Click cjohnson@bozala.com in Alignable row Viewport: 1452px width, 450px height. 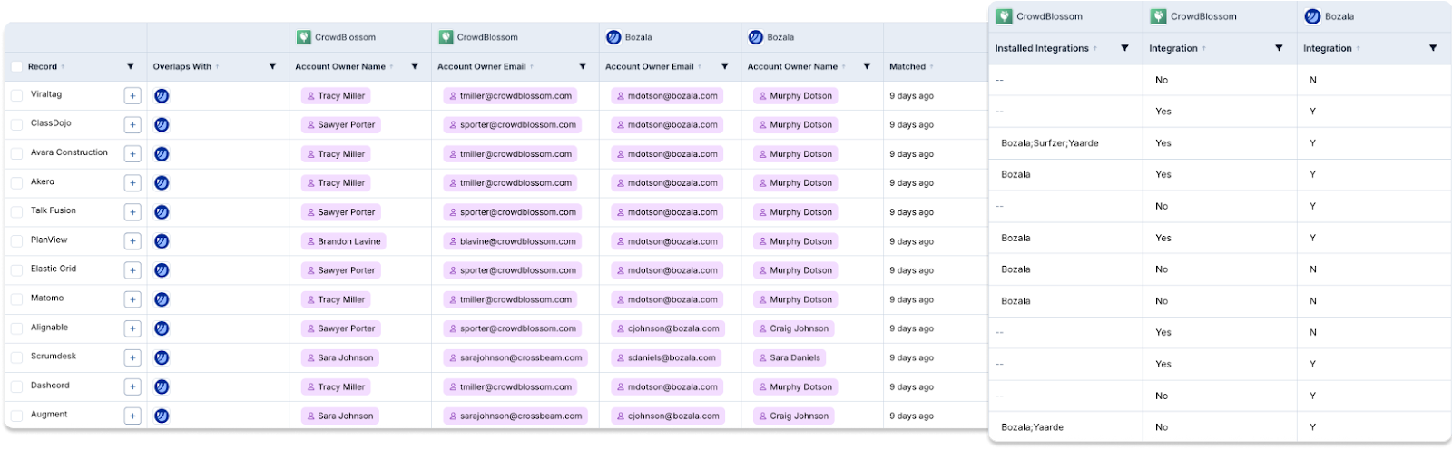pos(668,328)
